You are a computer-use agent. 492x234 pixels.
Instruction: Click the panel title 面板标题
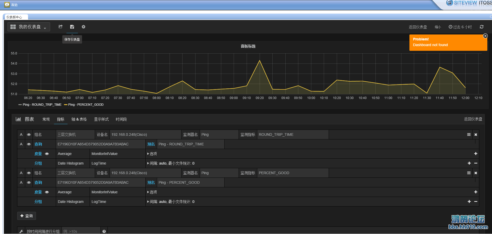[248, 46]
